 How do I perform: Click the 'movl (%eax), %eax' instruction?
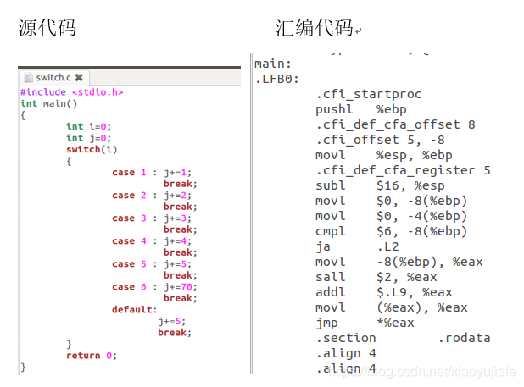pos(392,307)
